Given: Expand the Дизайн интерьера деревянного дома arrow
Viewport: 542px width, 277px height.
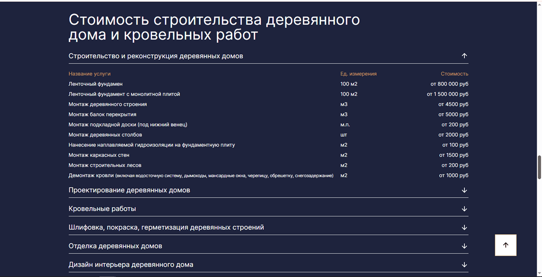Looking at the screenshot, I should pos(464,265).
